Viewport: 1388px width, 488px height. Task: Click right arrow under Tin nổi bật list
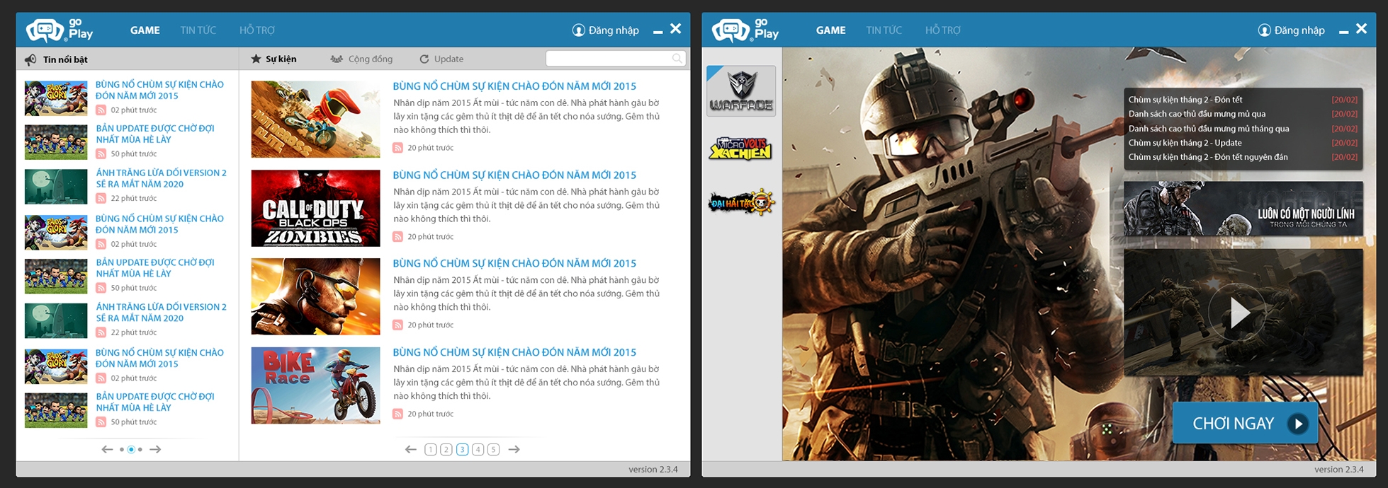coord(155,449)
